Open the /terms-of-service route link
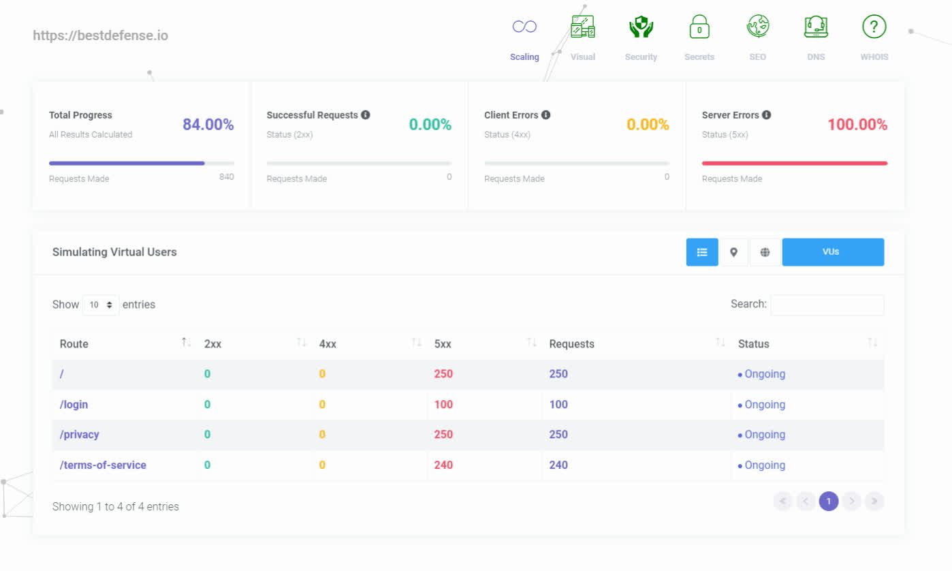Screen dimensions: 952x571 [x=103, y=465]
